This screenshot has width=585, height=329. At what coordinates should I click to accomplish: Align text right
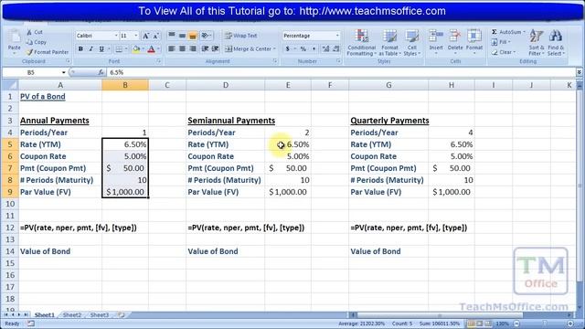[193, 48]
